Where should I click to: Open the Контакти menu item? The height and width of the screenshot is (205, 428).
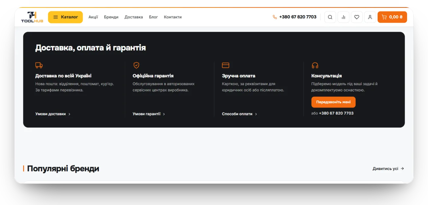click(x=173, y=17)
